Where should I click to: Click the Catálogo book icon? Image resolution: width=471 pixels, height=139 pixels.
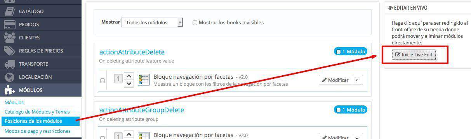pos(9,11)
